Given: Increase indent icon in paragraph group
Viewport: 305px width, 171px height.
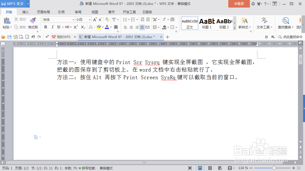Looking at the screenshot, I should [x=148, y=20].
